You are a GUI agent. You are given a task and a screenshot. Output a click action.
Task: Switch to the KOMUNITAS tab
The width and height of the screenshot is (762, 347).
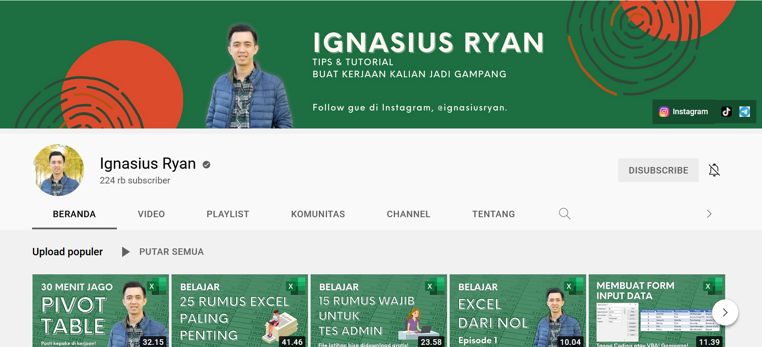click(x=318, y=214)
